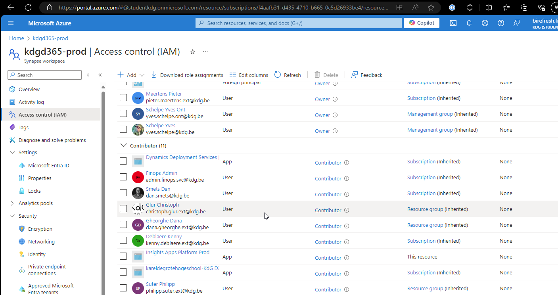Click the Home breadcrumb link
This screenshot has width=558, height=295.
pos(17,38)
